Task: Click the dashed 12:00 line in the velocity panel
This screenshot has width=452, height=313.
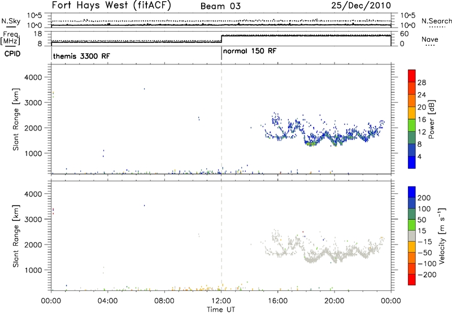Action: 221,236
